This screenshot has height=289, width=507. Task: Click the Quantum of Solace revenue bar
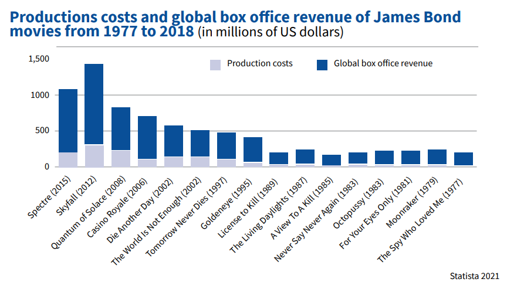(x=121, y=129)
